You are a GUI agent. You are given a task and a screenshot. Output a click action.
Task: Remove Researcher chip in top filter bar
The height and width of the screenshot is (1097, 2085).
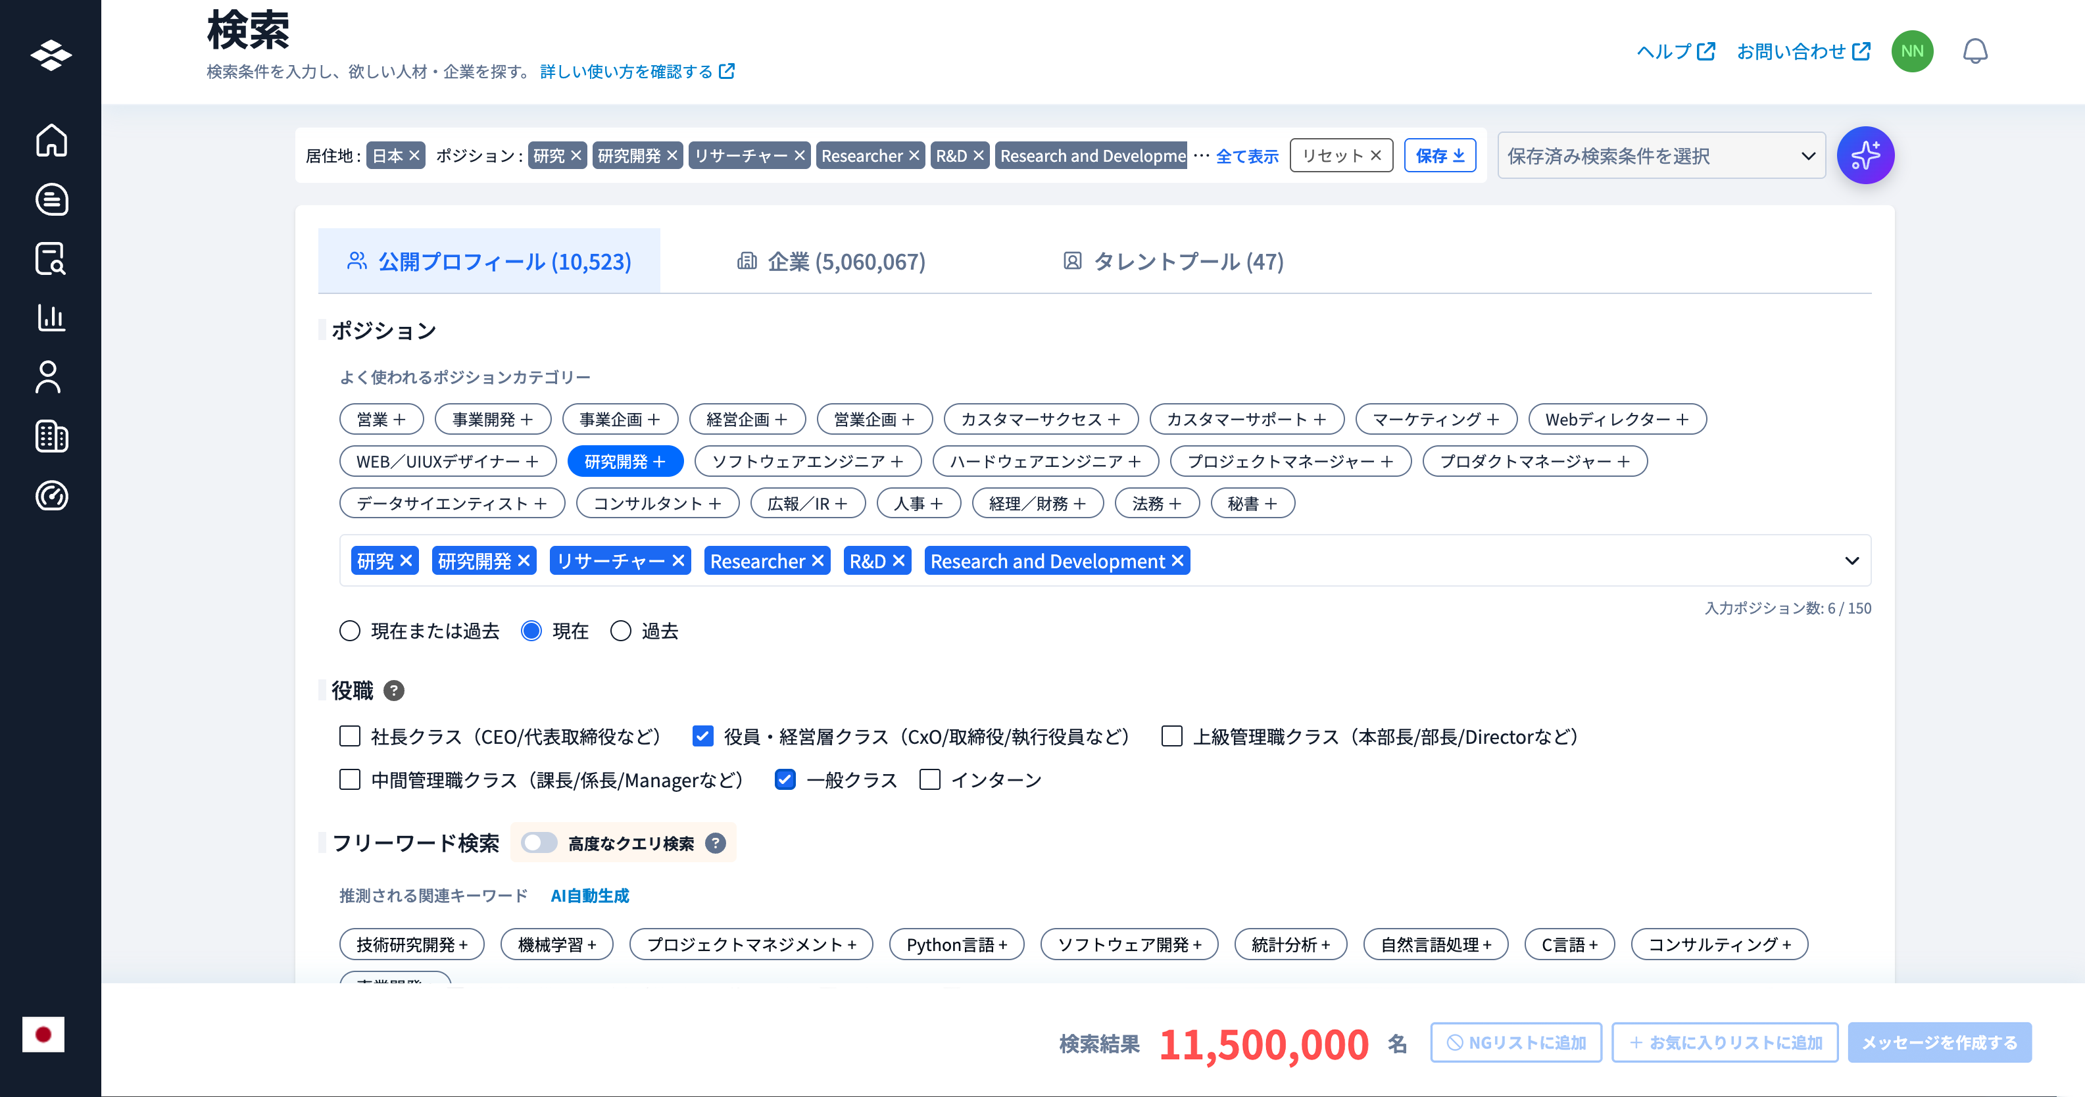click(914, 155)
